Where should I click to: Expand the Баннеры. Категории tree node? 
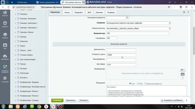coord(16,19)
